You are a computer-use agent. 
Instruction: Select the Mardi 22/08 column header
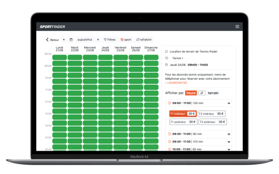75,49
